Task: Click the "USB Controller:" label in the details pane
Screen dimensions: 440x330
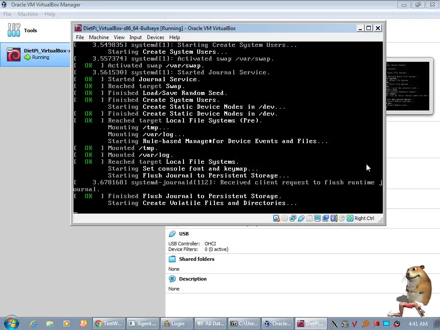Action: [184, 244]
